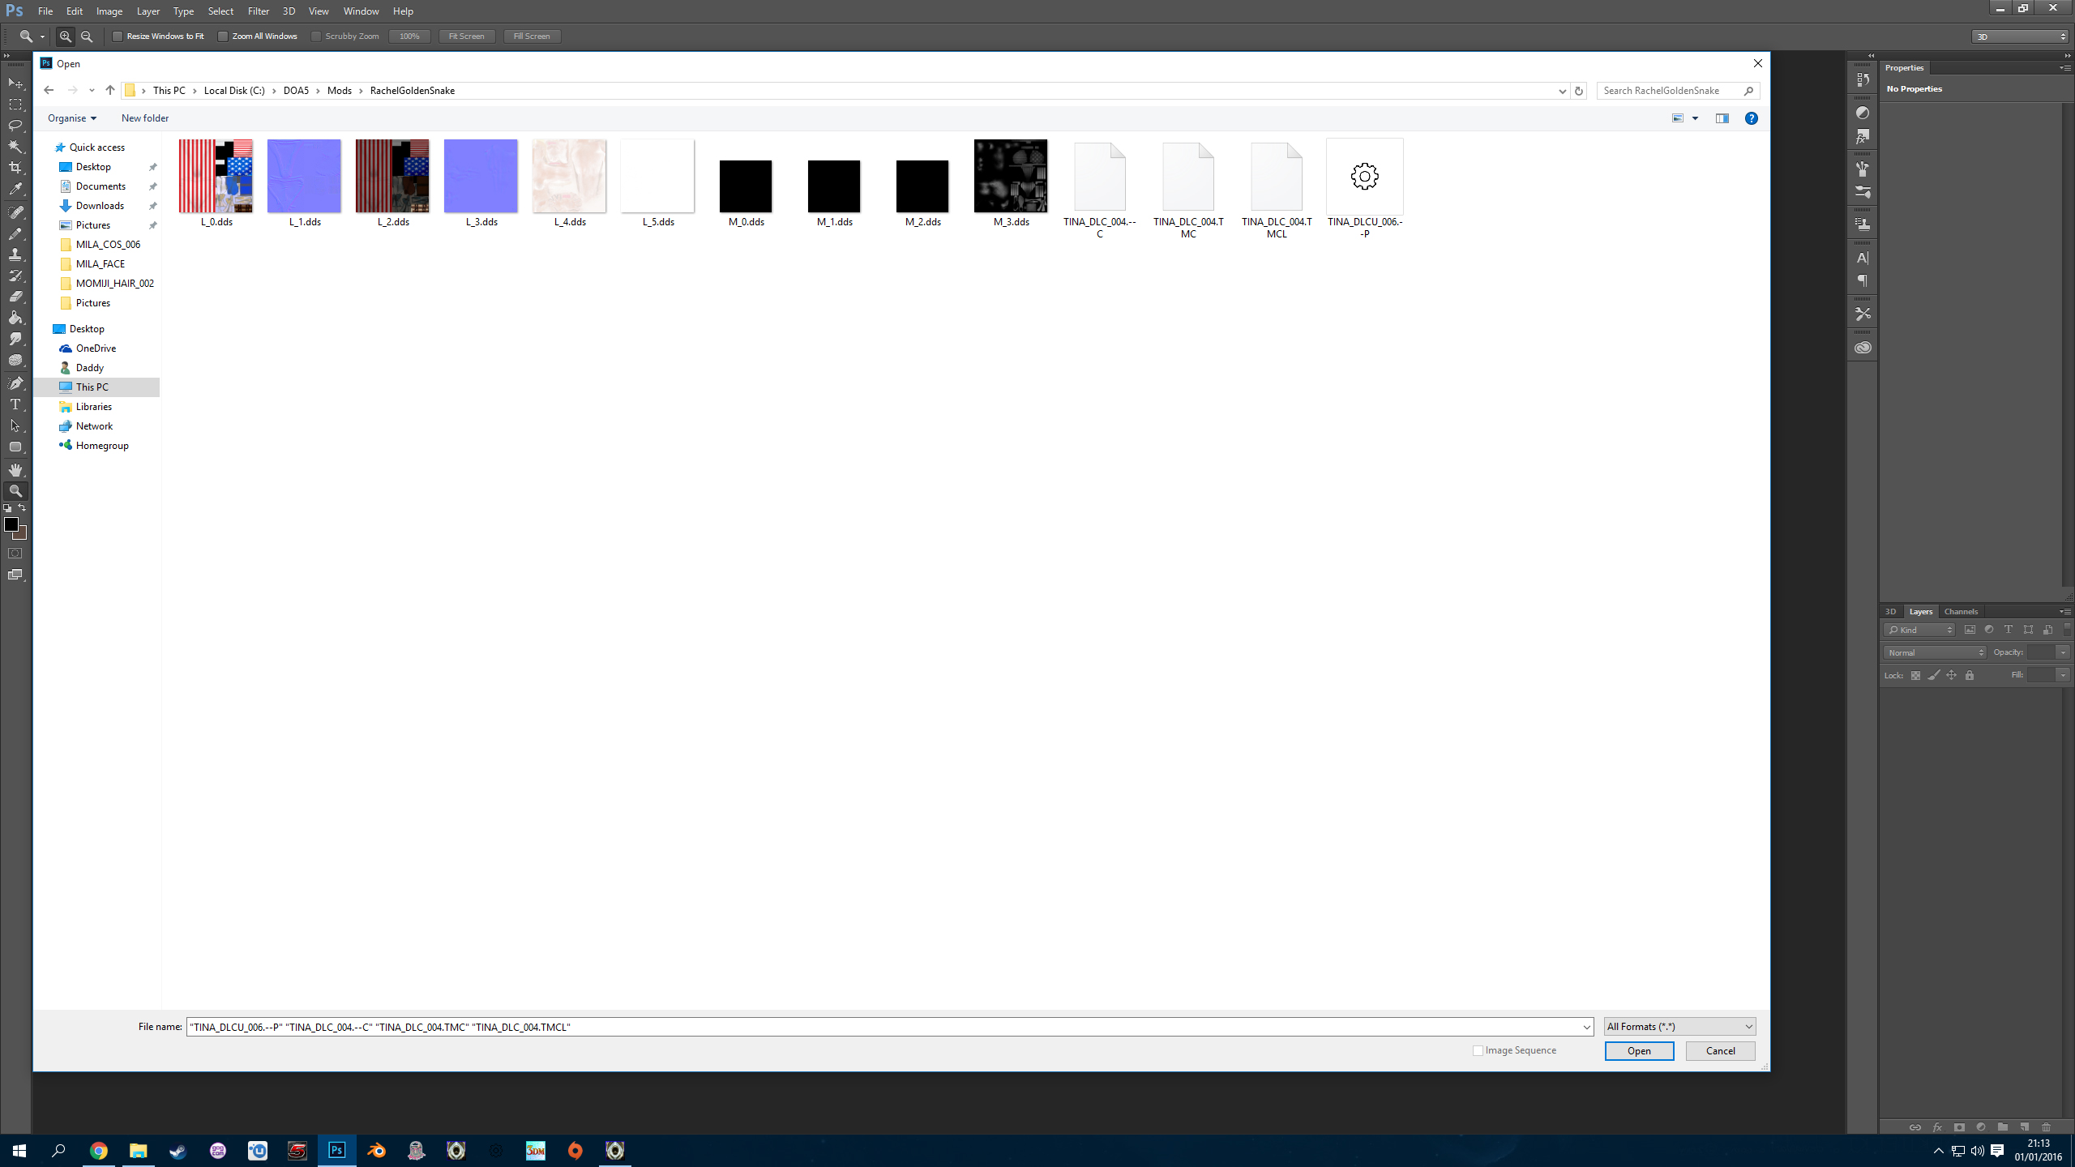Open the Normal blend mode dropdown

(1935, 652)
